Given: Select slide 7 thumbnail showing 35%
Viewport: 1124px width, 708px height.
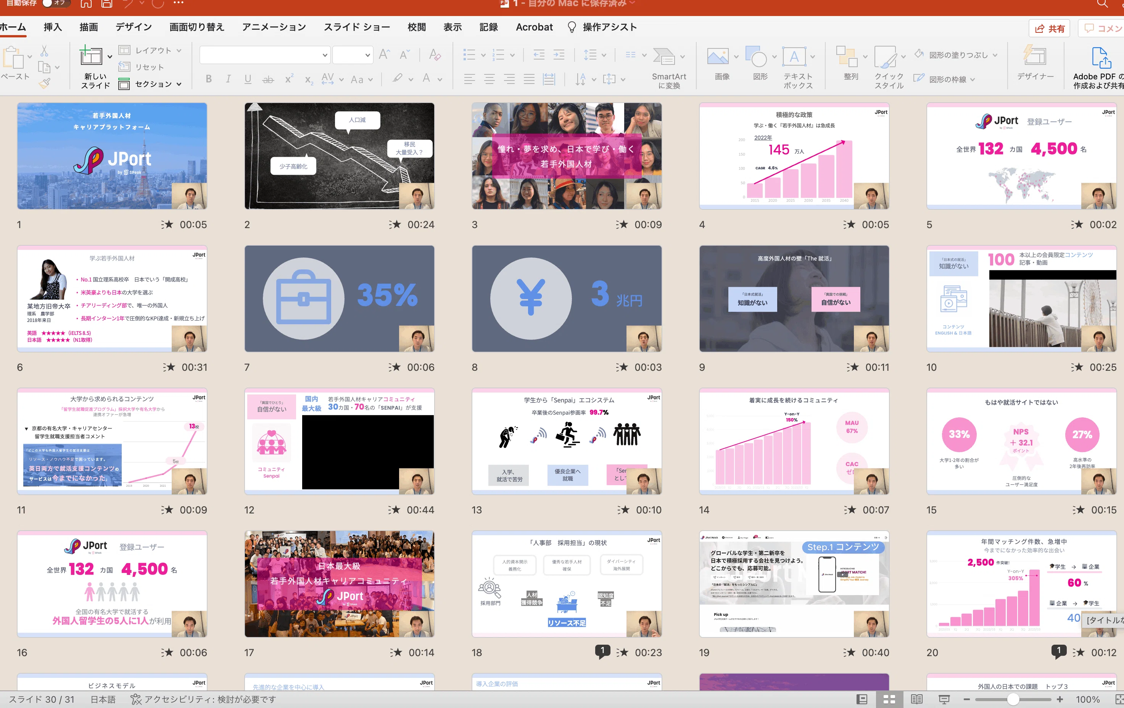Looking at the screenshot, I should pos(339,299).
